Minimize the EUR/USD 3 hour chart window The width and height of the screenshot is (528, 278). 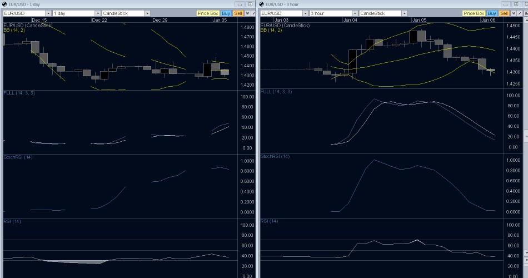click(x=505, y=4)
